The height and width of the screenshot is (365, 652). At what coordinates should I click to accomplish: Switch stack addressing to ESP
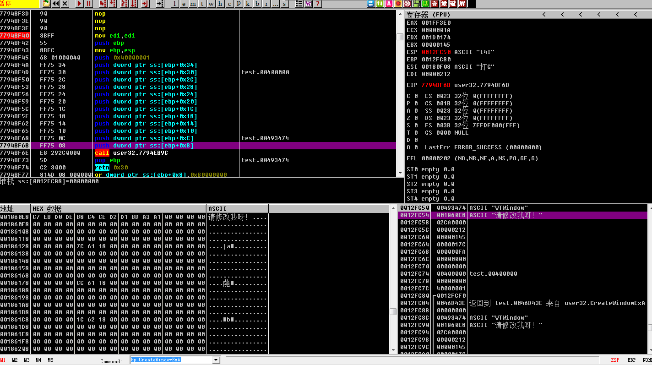pos(615,360)
